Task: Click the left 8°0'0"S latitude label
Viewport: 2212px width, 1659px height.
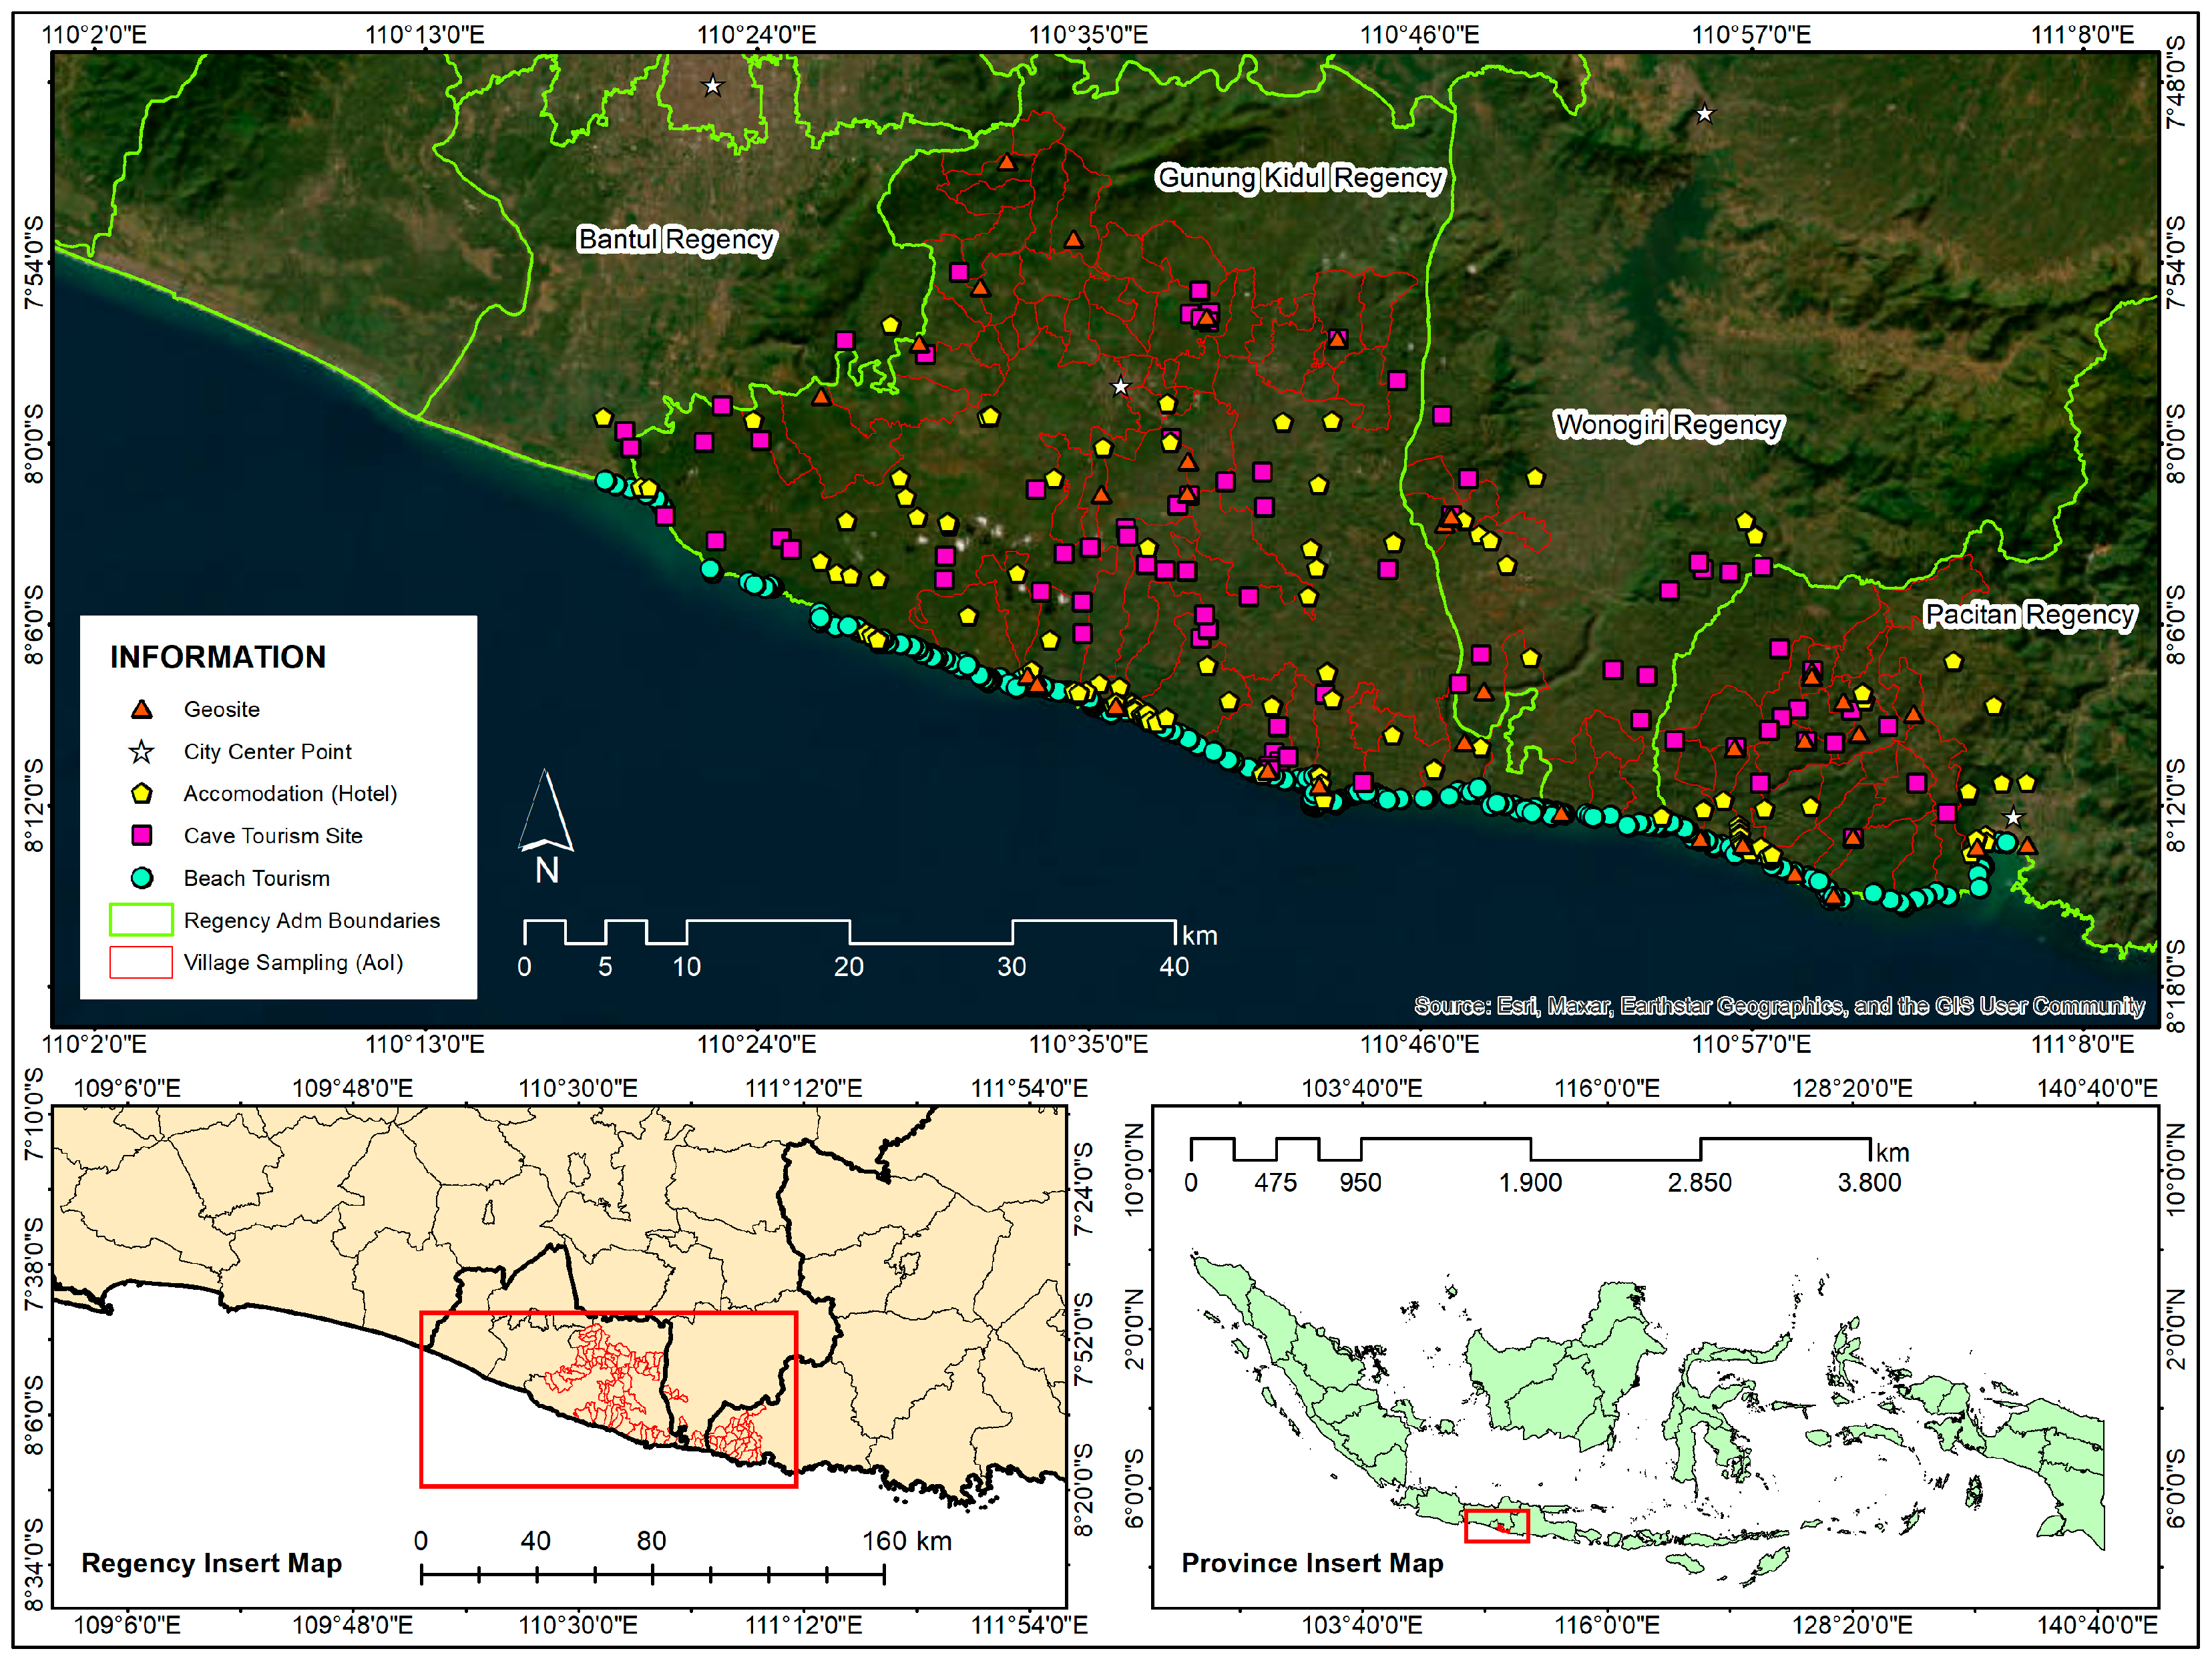Action: point(34,444)
